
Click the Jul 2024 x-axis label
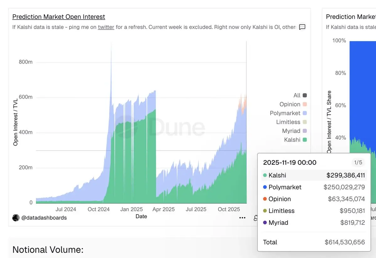[x=66, y=209]
